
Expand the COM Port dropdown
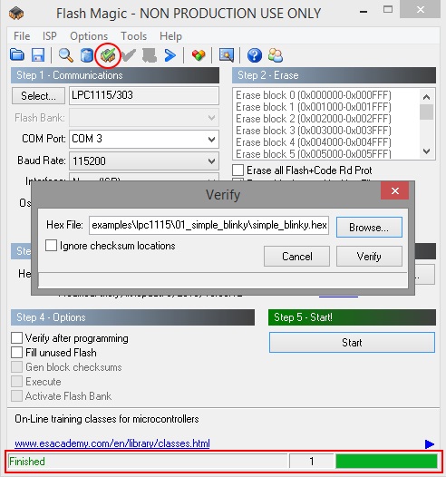pos(211,140)
